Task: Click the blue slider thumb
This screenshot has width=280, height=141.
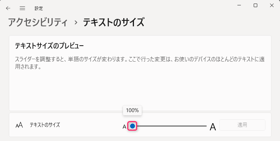Action: coord(132,126)
